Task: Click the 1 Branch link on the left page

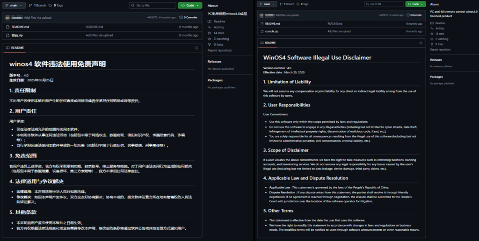Action: (37, 6)
